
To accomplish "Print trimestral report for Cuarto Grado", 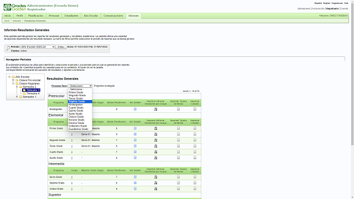I will [155, 152].
